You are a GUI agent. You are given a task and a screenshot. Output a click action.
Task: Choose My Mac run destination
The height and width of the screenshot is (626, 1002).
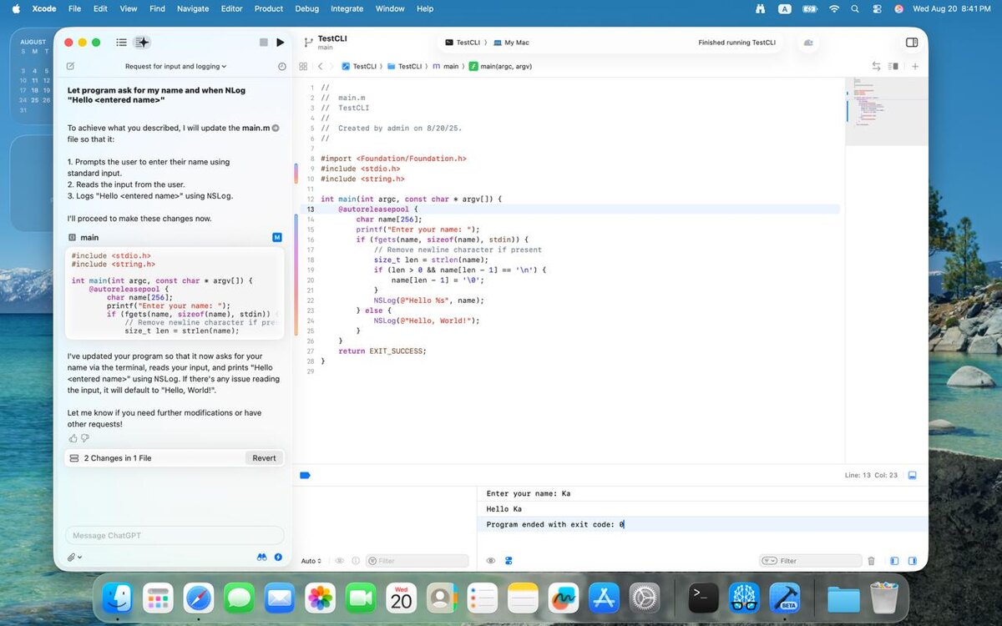pos(511,43)
